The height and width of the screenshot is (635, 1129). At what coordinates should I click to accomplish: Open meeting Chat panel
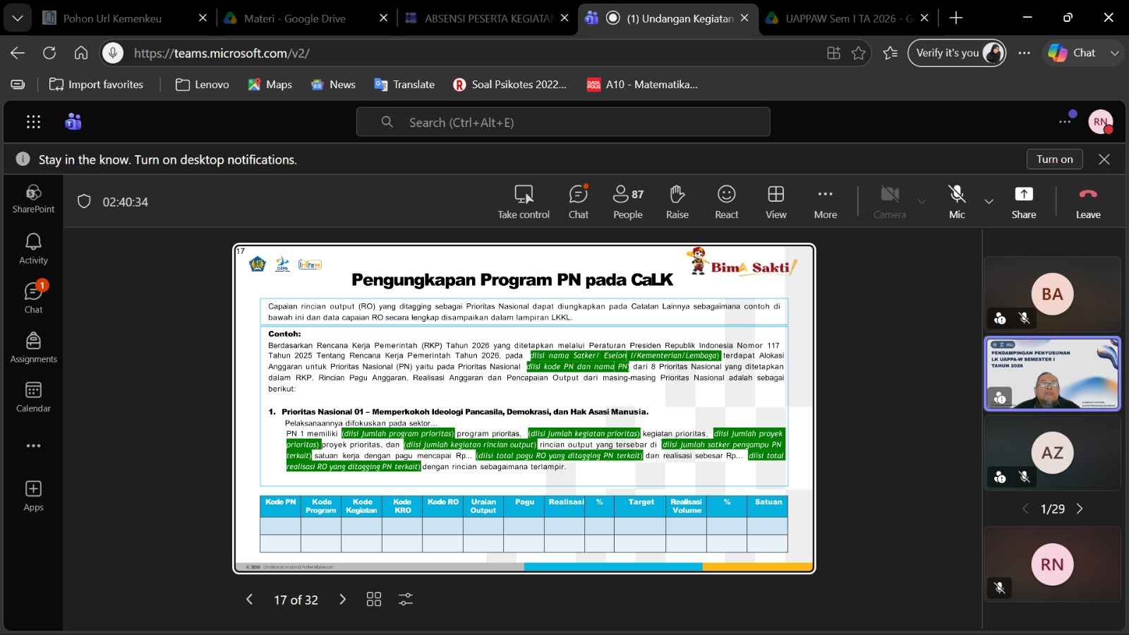pos(579,202)
